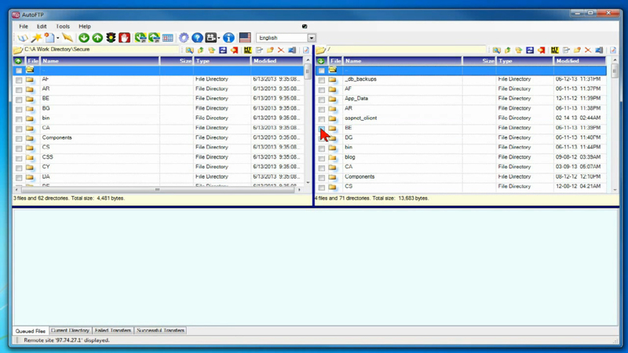
Task: Check the remote aspnet_client checkbox
Action: (x=322, y=119)
